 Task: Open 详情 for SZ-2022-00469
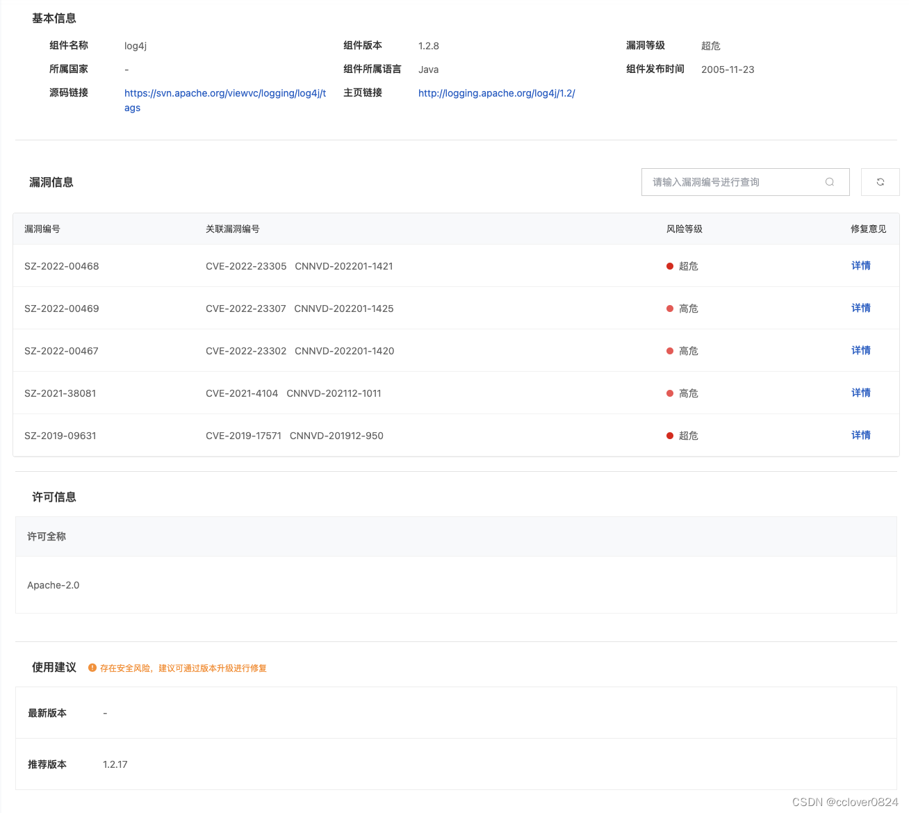coord(860,308)
